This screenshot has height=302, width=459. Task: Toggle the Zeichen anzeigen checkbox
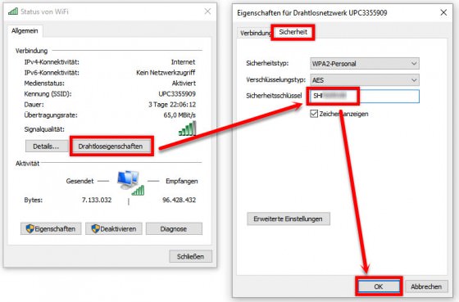pyautogui.click(x=314, y=114)
